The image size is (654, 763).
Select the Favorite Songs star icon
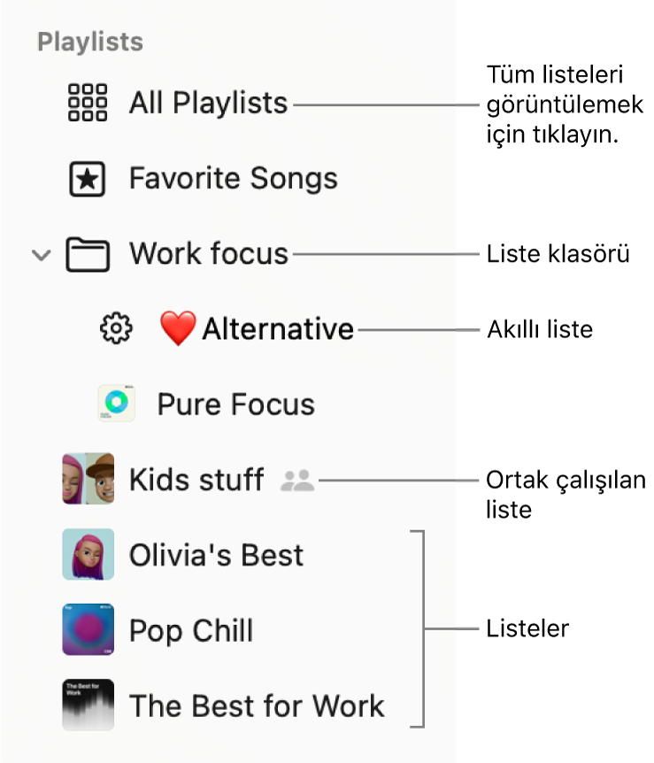coord(87,178)
